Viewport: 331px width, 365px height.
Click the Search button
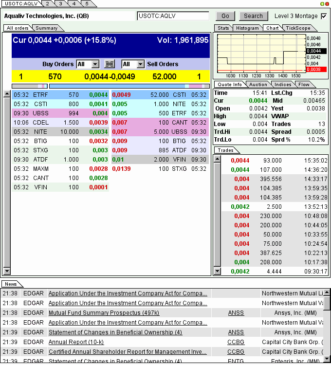[253, 16]
